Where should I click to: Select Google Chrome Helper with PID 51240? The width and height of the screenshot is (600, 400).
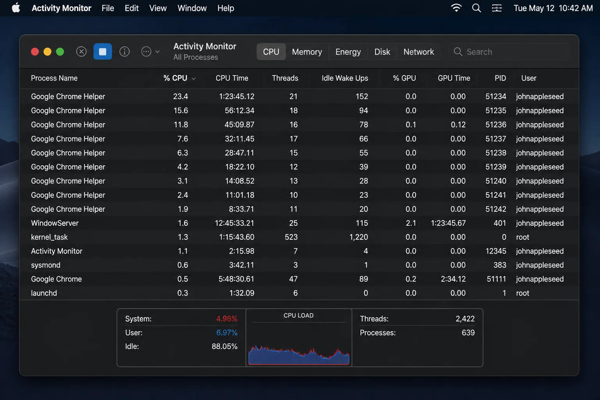[x=299, y=181]
